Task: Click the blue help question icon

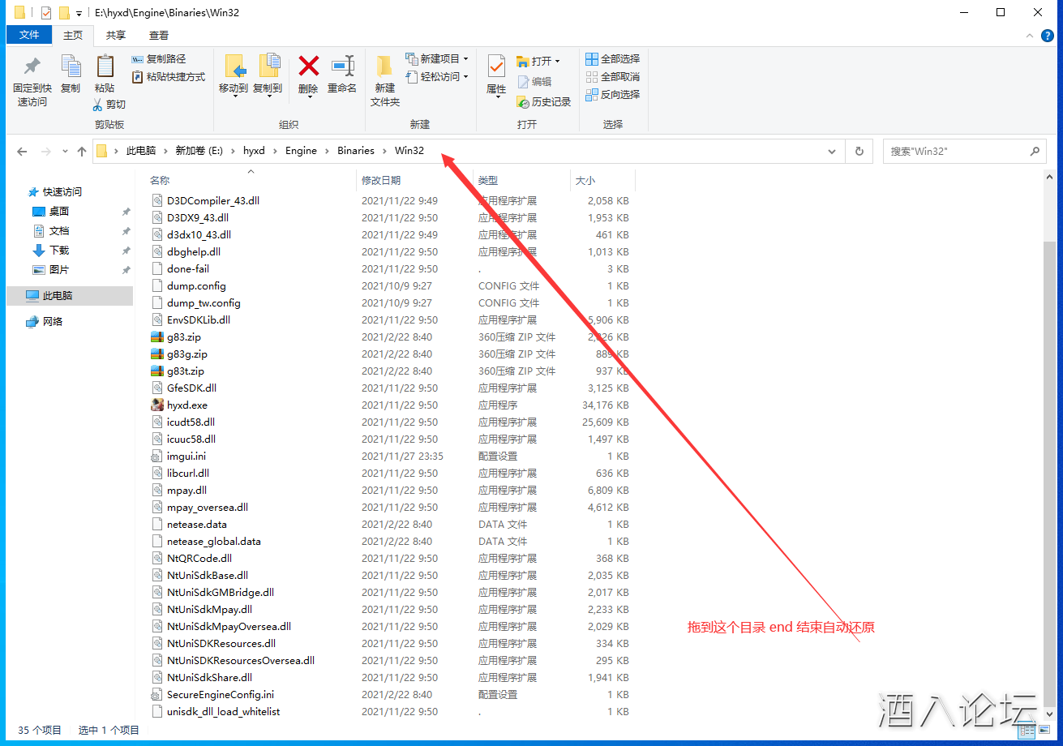Action: (1047, 36)
